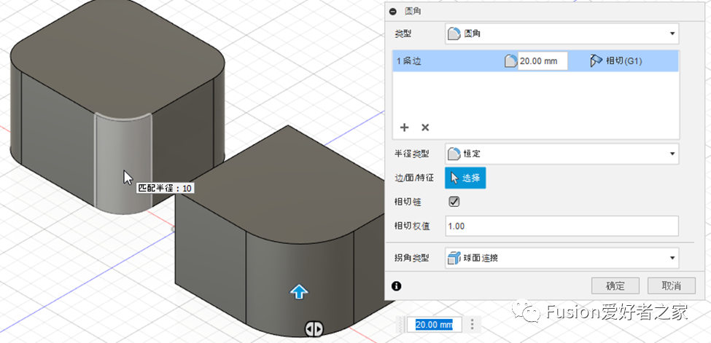711x343 pixels.
Task: Click the floating 20.00 mm value box
Action: [x=434, y=325]
